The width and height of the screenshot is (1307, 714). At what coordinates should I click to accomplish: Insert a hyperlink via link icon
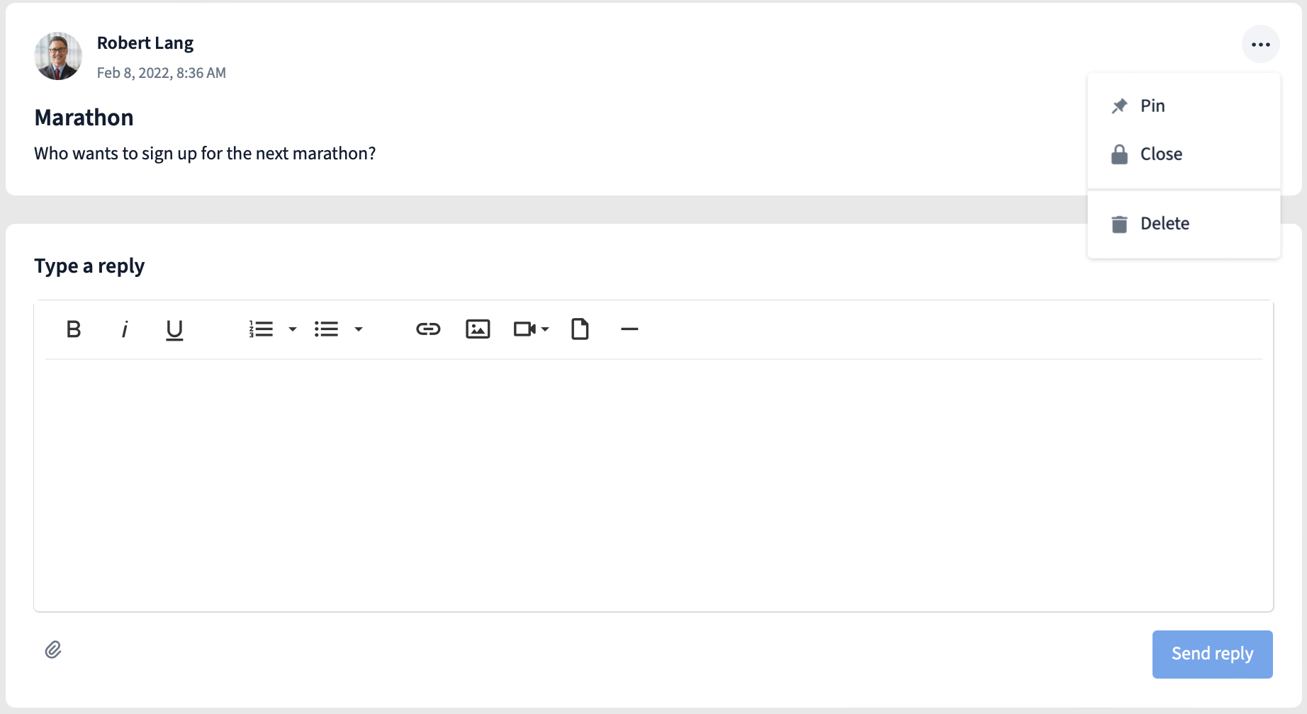pyautogui.click(x=428, y=329)
